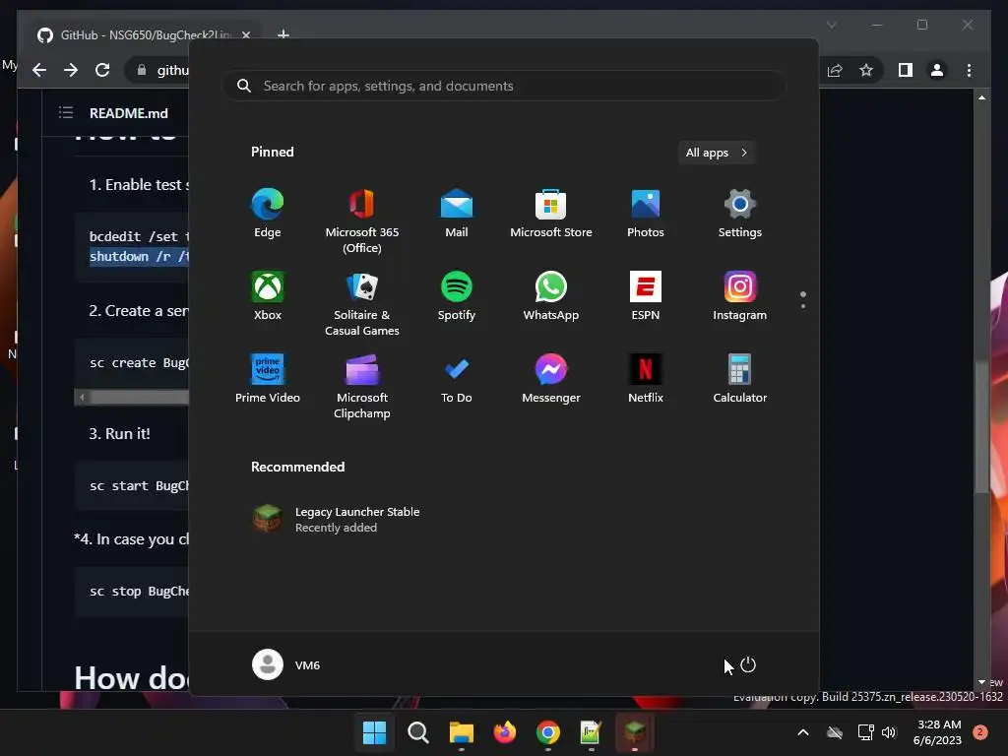Screen dimensions: 1008x756
Task: Open the Chrome tab search dropdown
Action: pyautogui.click(x=831, y=25)
